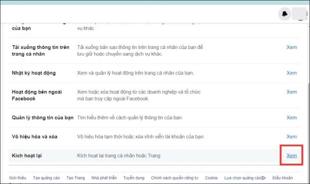
Task: Select the Quản lý thông tin của bạn heading
Action: tap(43, 118)
